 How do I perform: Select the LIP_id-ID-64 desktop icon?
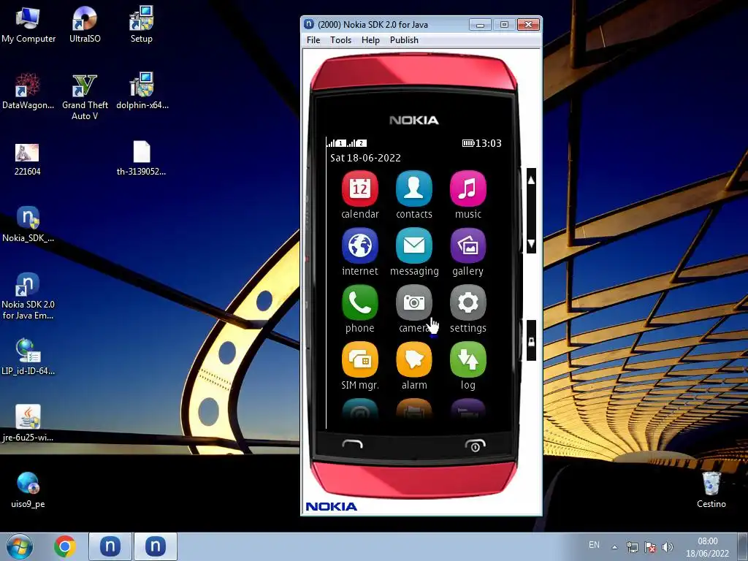(28, 356)
